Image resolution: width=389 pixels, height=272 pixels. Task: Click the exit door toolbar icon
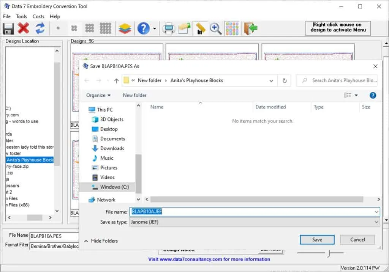coord(250,28)
